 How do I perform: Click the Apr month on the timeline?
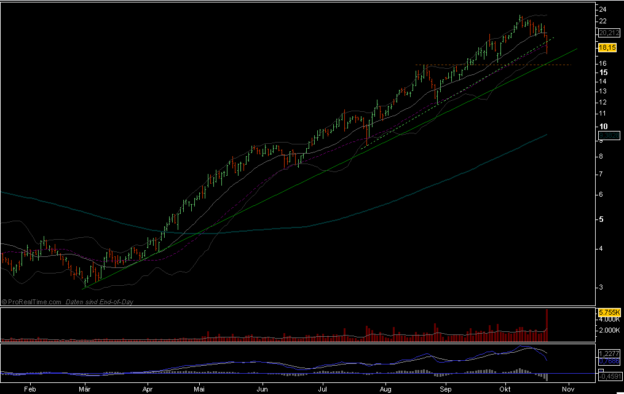(x=148, y=388)
